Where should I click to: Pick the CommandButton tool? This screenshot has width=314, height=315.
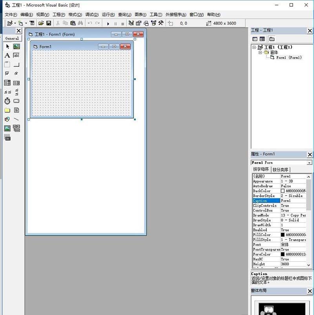[16, 64]
